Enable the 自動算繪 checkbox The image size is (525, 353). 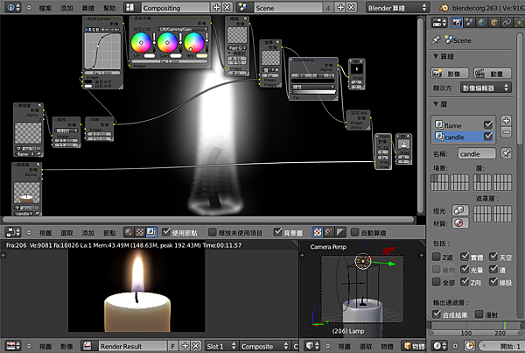coord(355,232)
